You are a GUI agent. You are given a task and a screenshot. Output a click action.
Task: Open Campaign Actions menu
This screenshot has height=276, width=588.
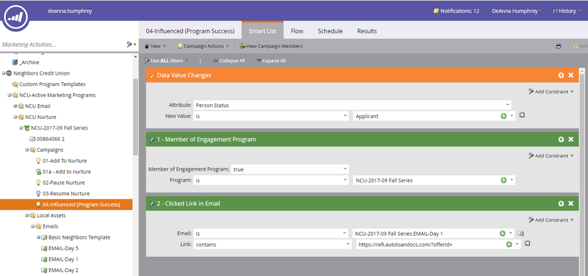(x=203, y=46)
